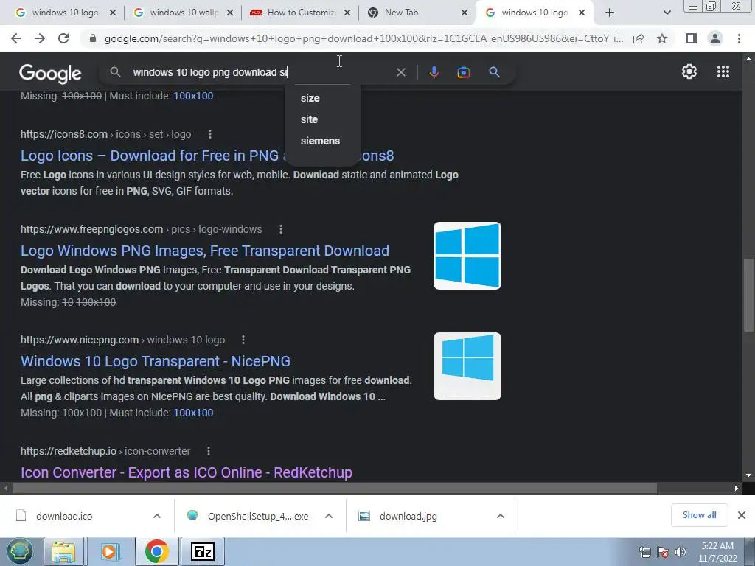Open more options for freepnglogos result
The image size is (755, 566).
[281, 230]
